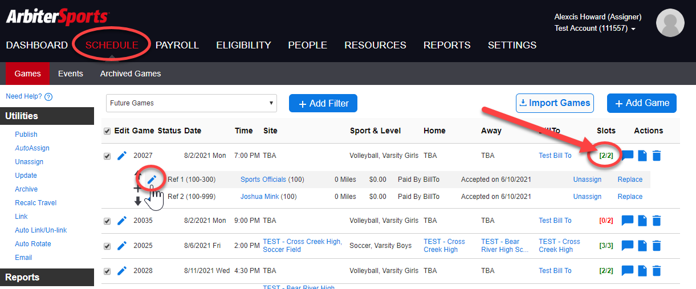Click the AutoAssign utility link
Image resolution: width=696 pixels, height=289 pixels.
32,148
